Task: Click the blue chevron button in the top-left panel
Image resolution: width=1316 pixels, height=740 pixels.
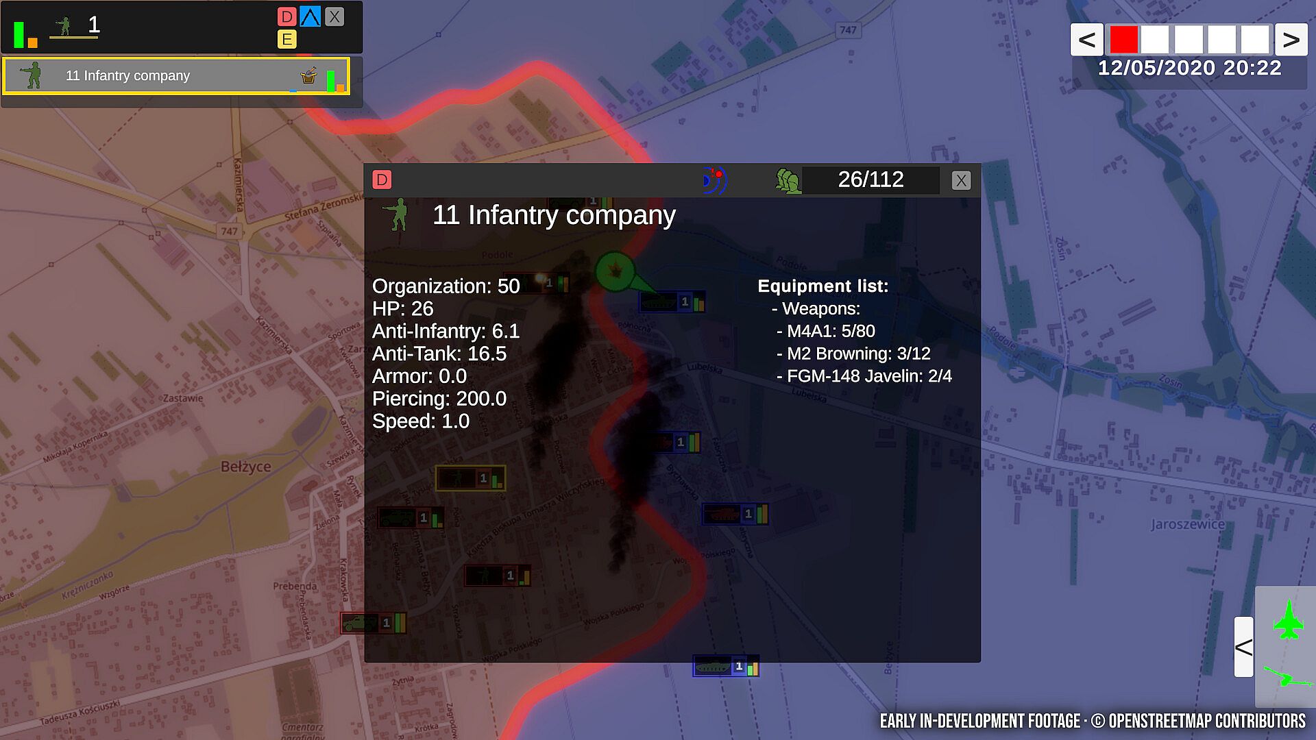Action: pos(310,16)
